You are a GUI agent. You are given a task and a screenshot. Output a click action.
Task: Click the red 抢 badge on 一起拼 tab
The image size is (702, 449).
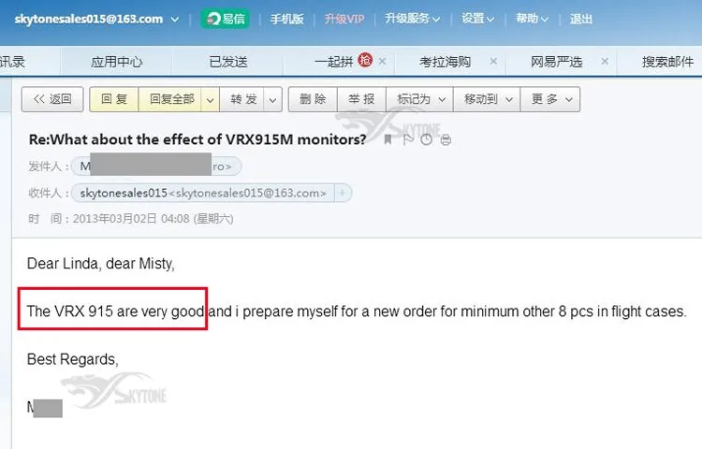pyautogui.click(x=365, y=60)
